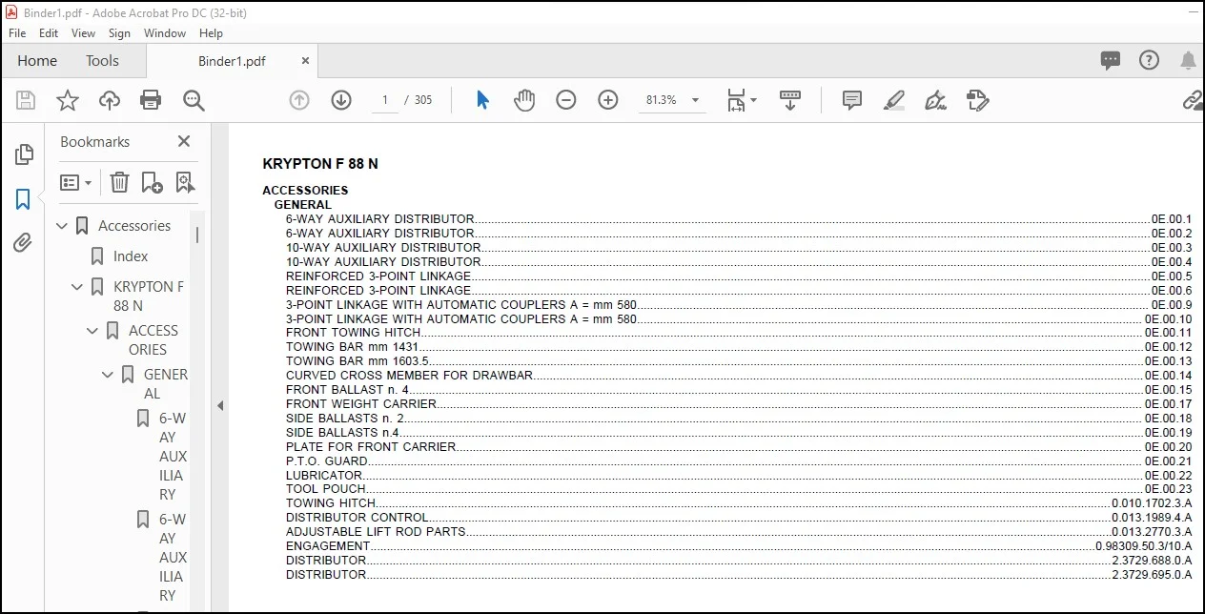Select the Index bookmark
Image resolution: width=1205 pixels, height=614 pixels.
point(131,256)
